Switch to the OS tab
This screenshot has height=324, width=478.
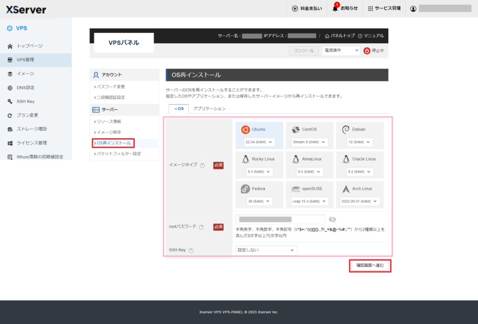click(x=179, y=109)
